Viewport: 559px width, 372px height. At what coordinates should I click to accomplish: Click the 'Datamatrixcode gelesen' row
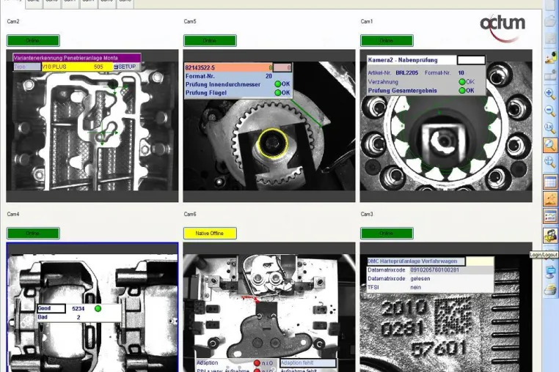click(431, 279)
